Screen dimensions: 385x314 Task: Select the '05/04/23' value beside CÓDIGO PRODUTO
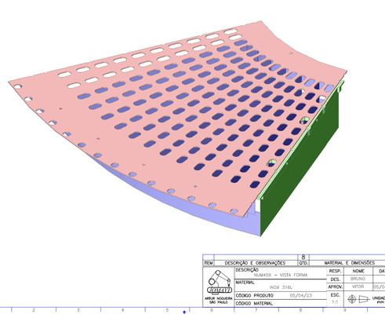pos(301,295)
